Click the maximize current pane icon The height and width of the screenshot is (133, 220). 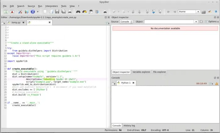pos(6,12)
